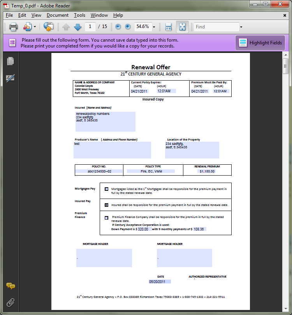Open the Help menu

coord(118,15)
